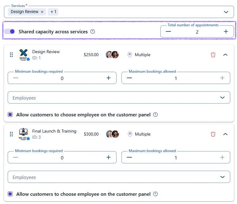Increase Total number of appointments

(x=226, y=31)
